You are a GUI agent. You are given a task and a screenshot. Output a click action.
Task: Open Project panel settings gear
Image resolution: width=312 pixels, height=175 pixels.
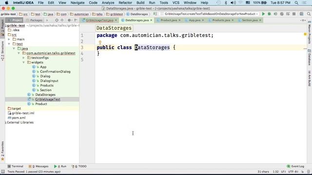click(x=69, y=20)
